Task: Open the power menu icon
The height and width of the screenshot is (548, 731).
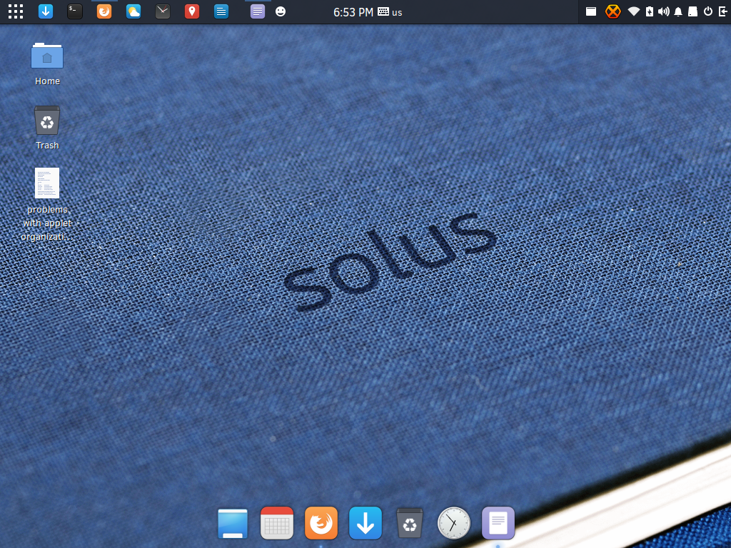Action: [x=707, y=11]
